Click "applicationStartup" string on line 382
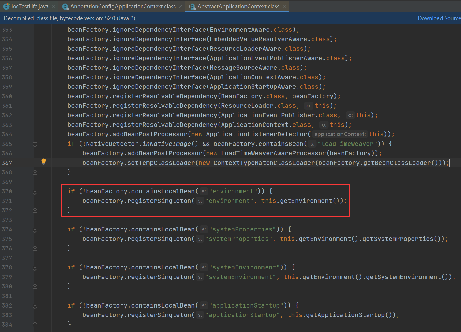 pos(246,305)
